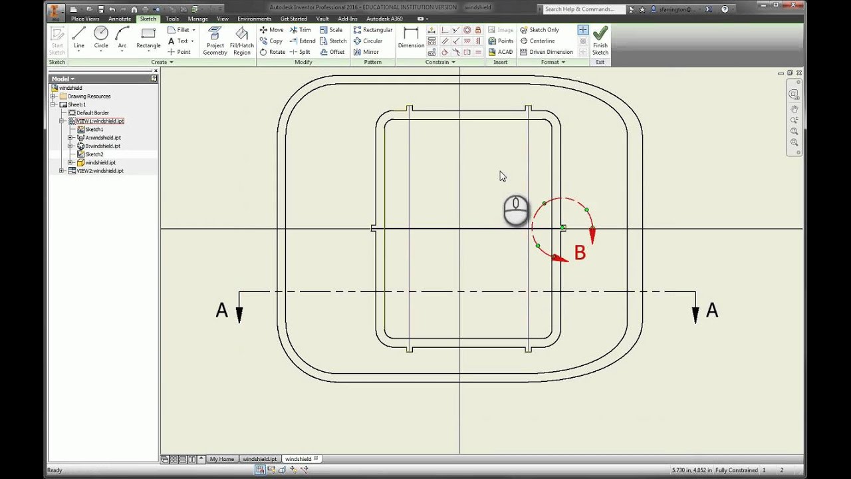Switch to the My Home document tab
The height and width of the screenshot is (479, 851).
click(x=222, y=459)
